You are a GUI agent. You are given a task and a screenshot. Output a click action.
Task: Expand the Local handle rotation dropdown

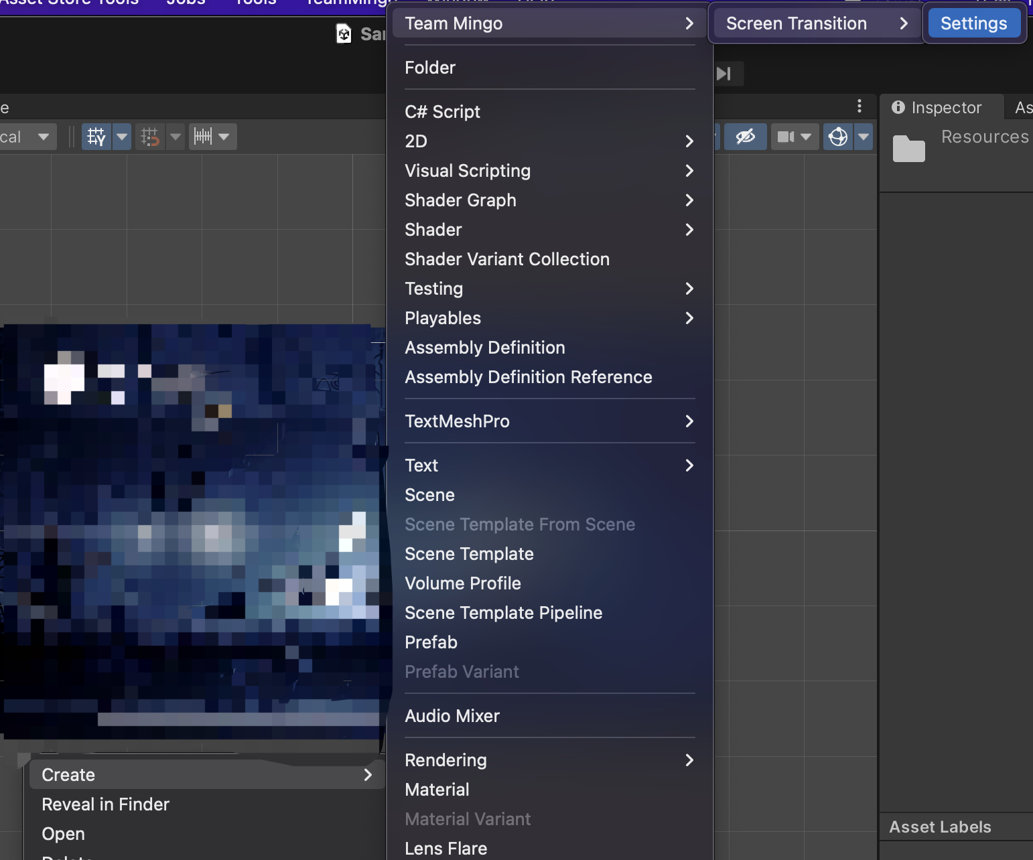tap(44, 137)
